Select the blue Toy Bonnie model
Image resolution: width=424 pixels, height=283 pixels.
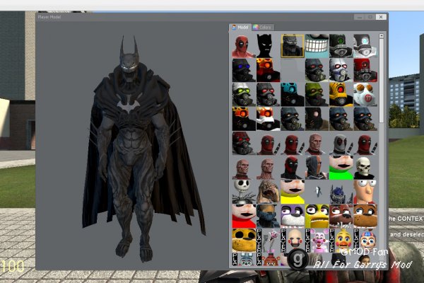tap(244, 260)
